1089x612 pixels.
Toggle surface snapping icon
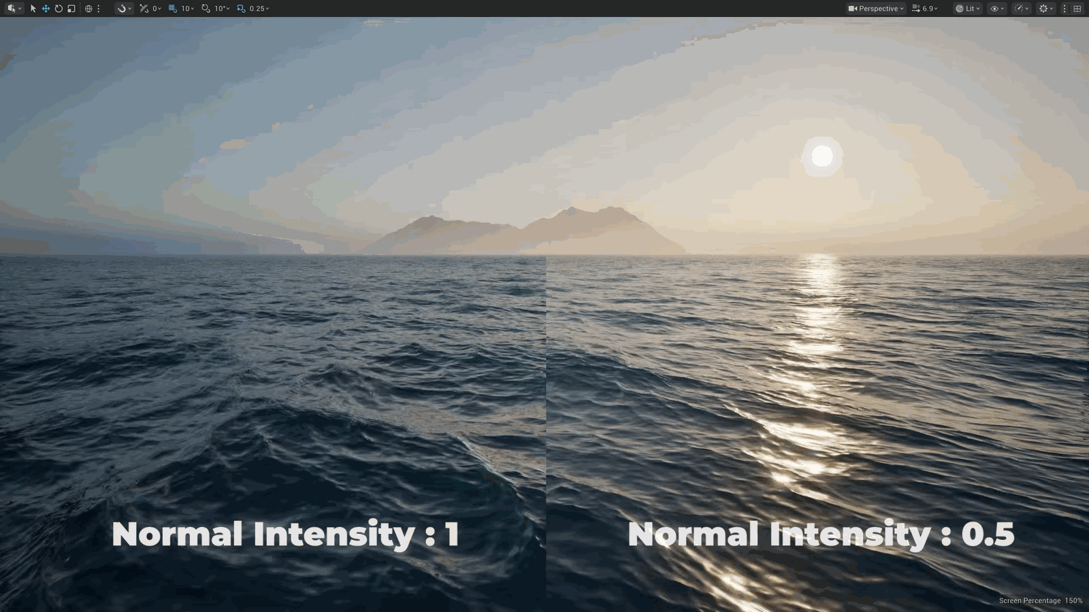pos(144,9)
